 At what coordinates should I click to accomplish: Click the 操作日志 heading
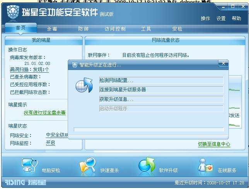click(x=17, y=50)
